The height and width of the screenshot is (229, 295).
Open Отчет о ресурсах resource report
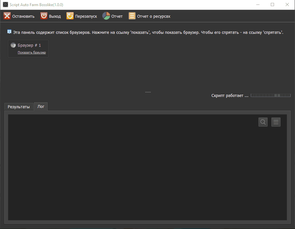tap(132, 16)
